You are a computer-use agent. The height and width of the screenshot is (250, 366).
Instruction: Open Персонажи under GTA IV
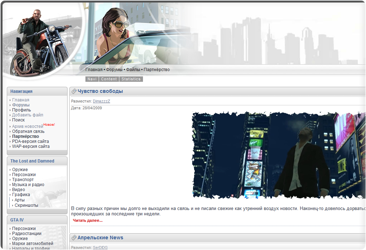pyautogui.click(x=24, y=229)
